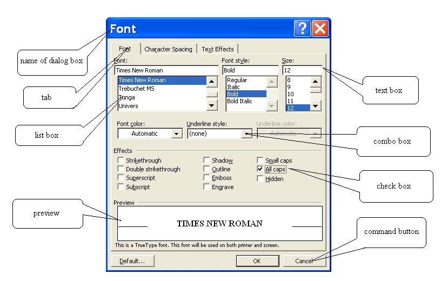The image size is (448, 281).
Task: Select size 10 in size list
Action: pyautogui.click(x=298, y=94)
